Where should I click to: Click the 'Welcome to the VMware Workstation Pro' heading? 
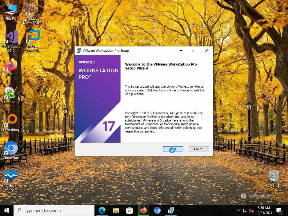point(161,66)
